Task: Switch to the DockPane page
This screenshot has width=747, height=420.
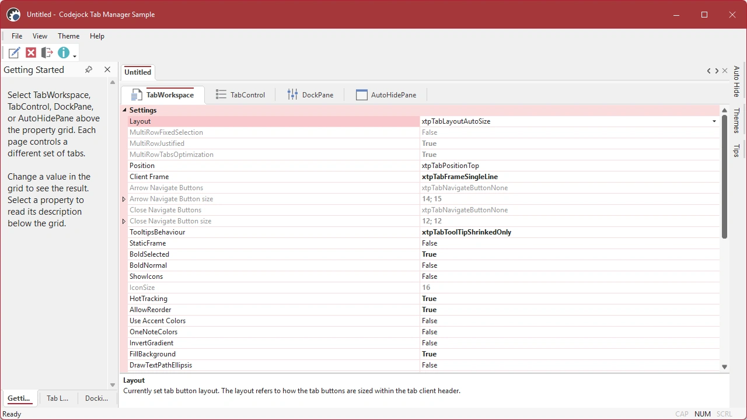Action: click(x=310, y=94)
